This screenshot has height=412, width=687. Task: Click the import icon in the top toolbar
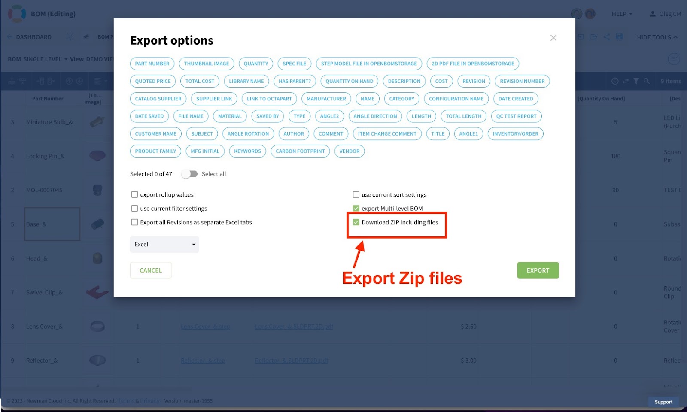pyautogui.click(x=580, y=37)
